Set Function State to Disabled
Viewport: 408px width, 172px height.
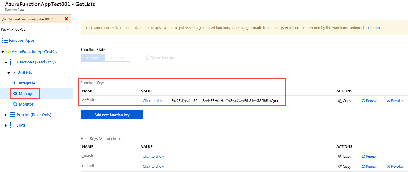point(117,58)
